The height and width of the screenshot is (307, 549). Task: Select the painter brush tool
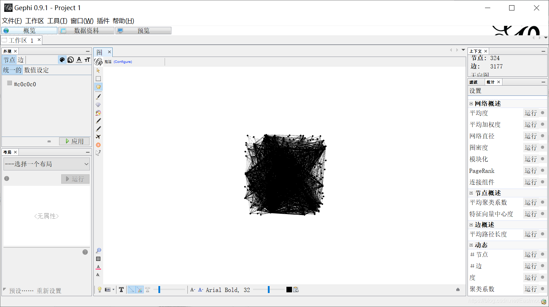pyautogui.click(x=98, y=97)
